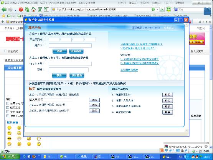Image resolution: width=213 pixels, height=160 pixels.
Task: Click the restore-page icon beside the home icon
Action: (x=40, y=10)
